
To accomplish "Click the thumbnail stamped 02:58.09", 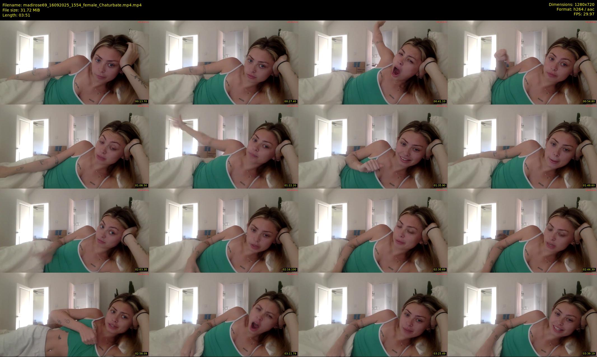I will coord(74,314).
